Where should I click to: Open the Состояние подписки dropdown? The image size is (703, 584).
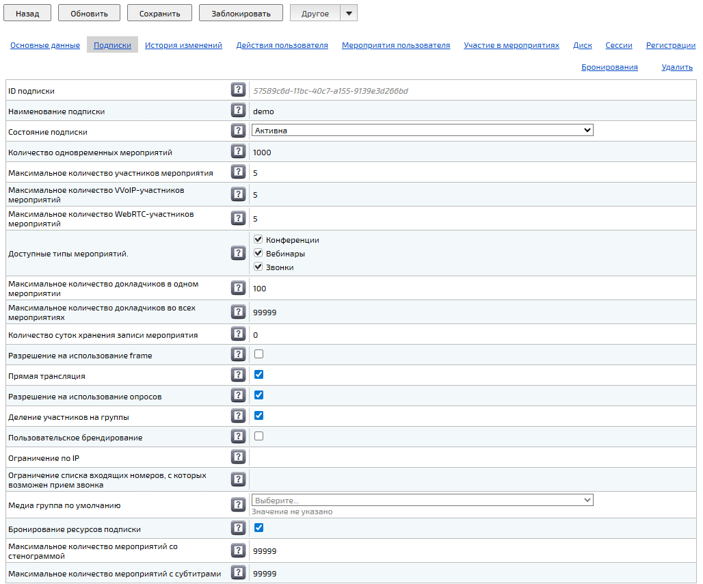(422, 130)
